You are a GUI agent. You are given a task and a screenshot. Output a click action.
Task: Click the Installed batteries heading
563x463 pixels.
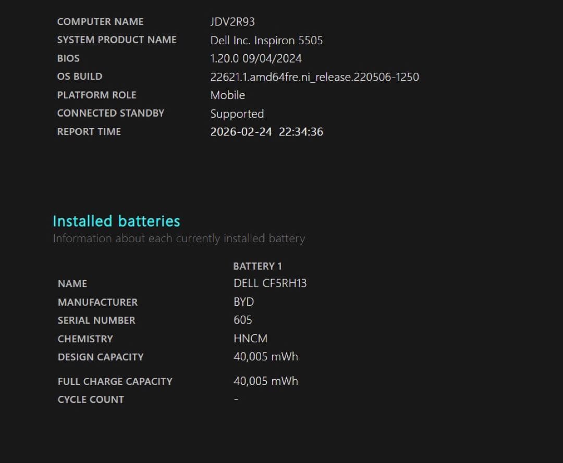(116, 221)
